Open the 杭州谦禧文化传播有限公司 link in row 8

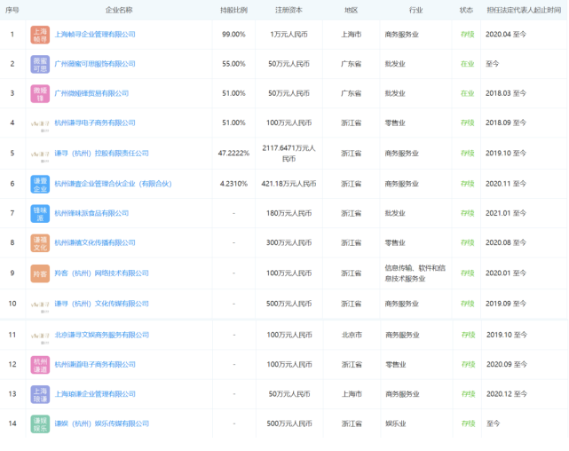(95, 242)
